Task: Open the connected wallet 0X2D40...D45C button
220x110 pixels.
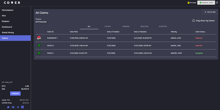Action: pos(206,3)
